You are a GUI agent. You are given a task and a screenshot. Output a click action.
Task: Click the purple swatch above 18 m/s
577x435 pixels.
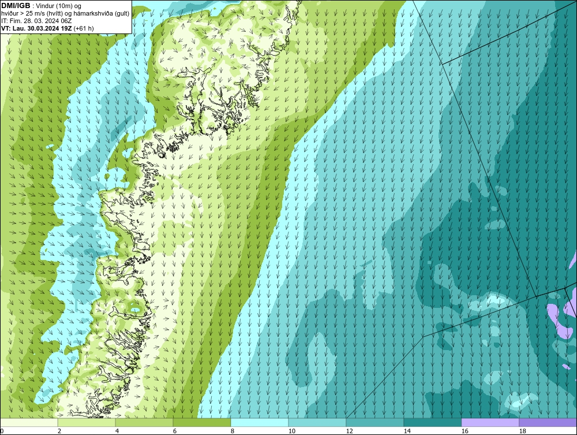click(548, 422)
